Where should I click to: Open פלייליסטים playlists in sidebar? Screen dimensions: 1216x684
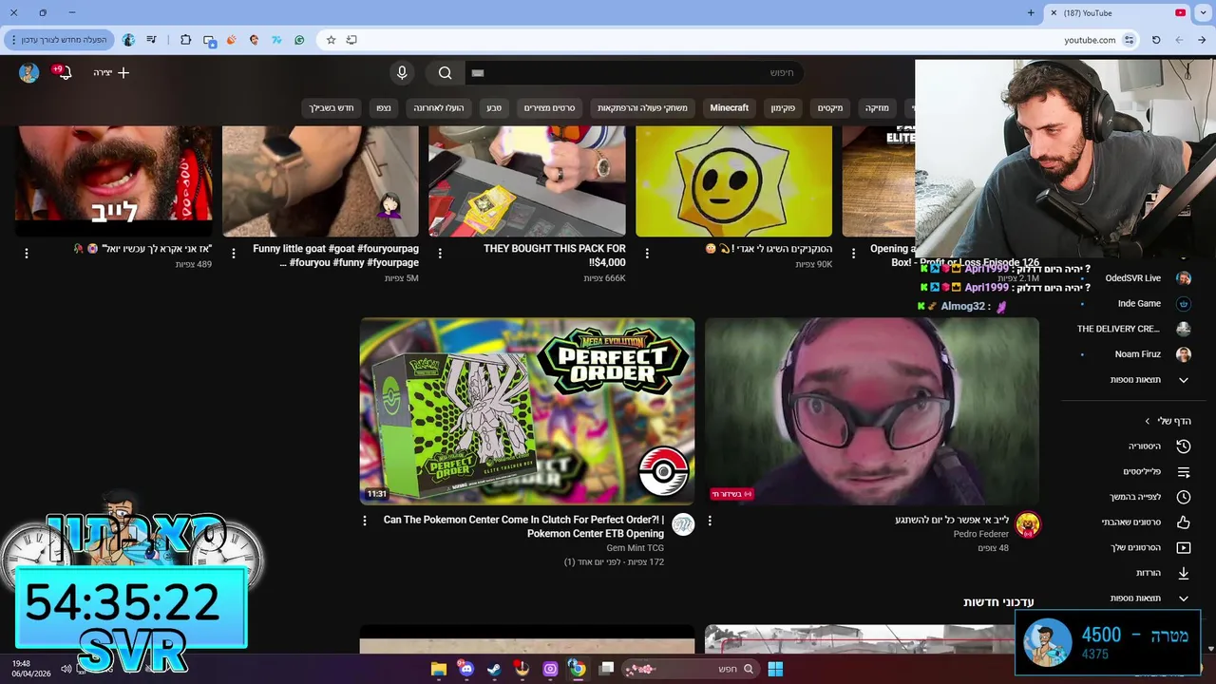1156,472
